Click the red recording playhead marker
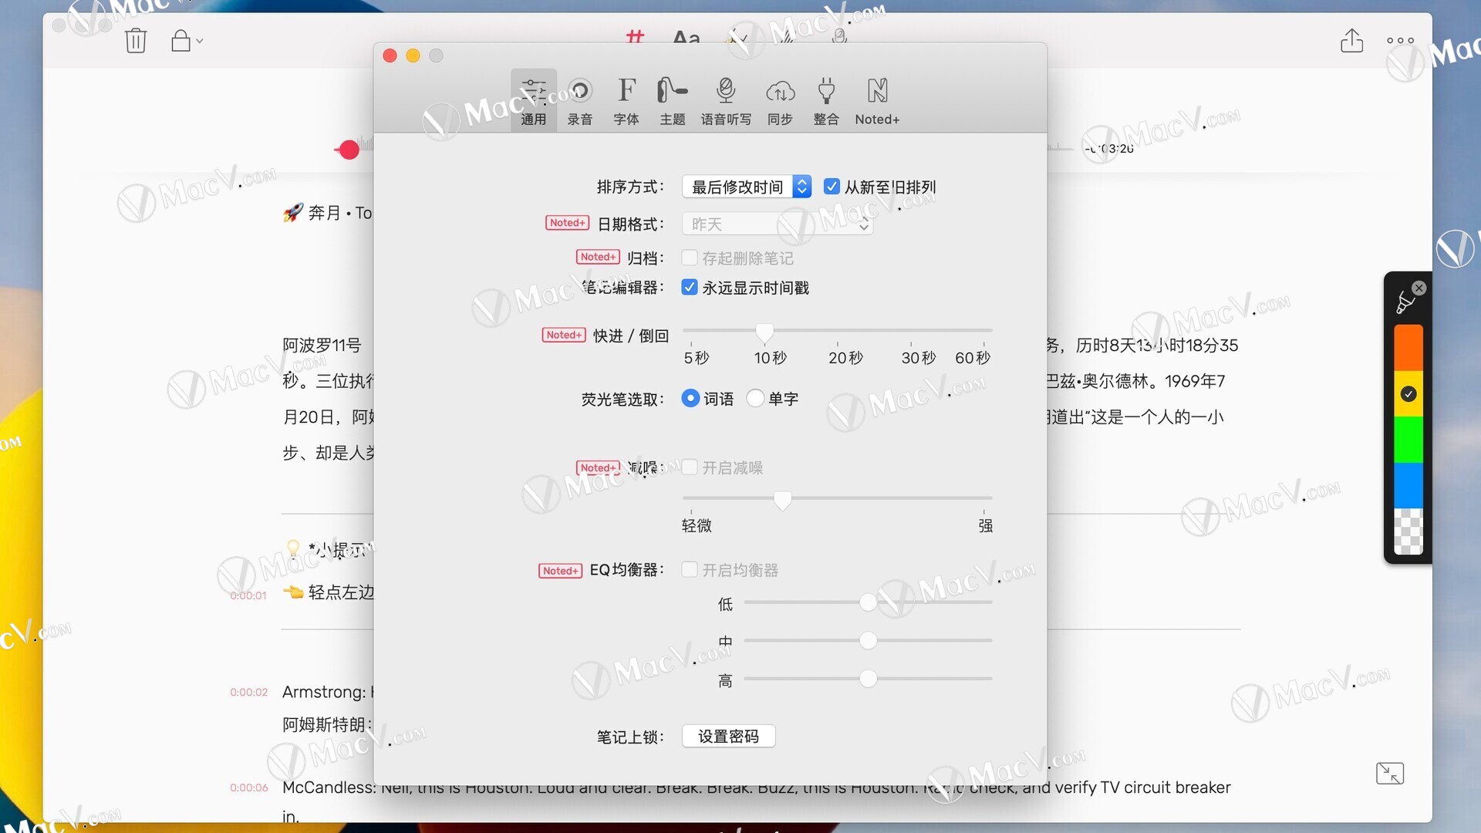The width and height of the screenshot is (1481, 833). click(349, 150)
